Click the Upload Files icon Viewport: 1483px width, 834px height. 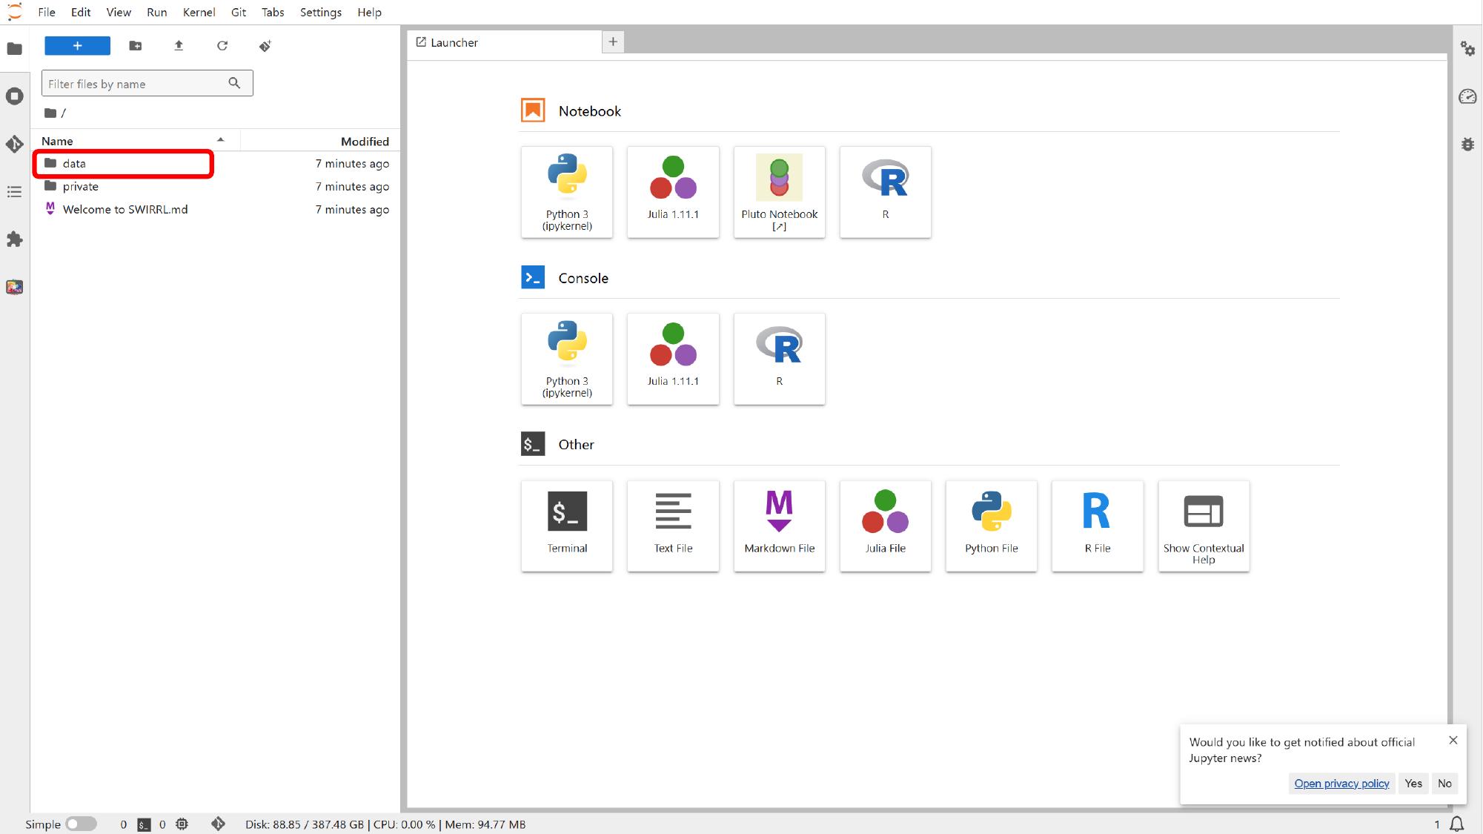click(x=179, y=46)
